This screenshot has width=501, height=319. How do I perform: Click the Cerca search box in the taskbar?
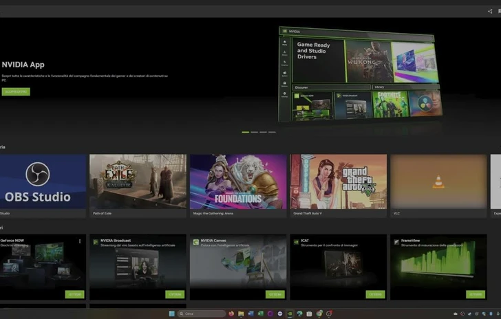(203, 313)
